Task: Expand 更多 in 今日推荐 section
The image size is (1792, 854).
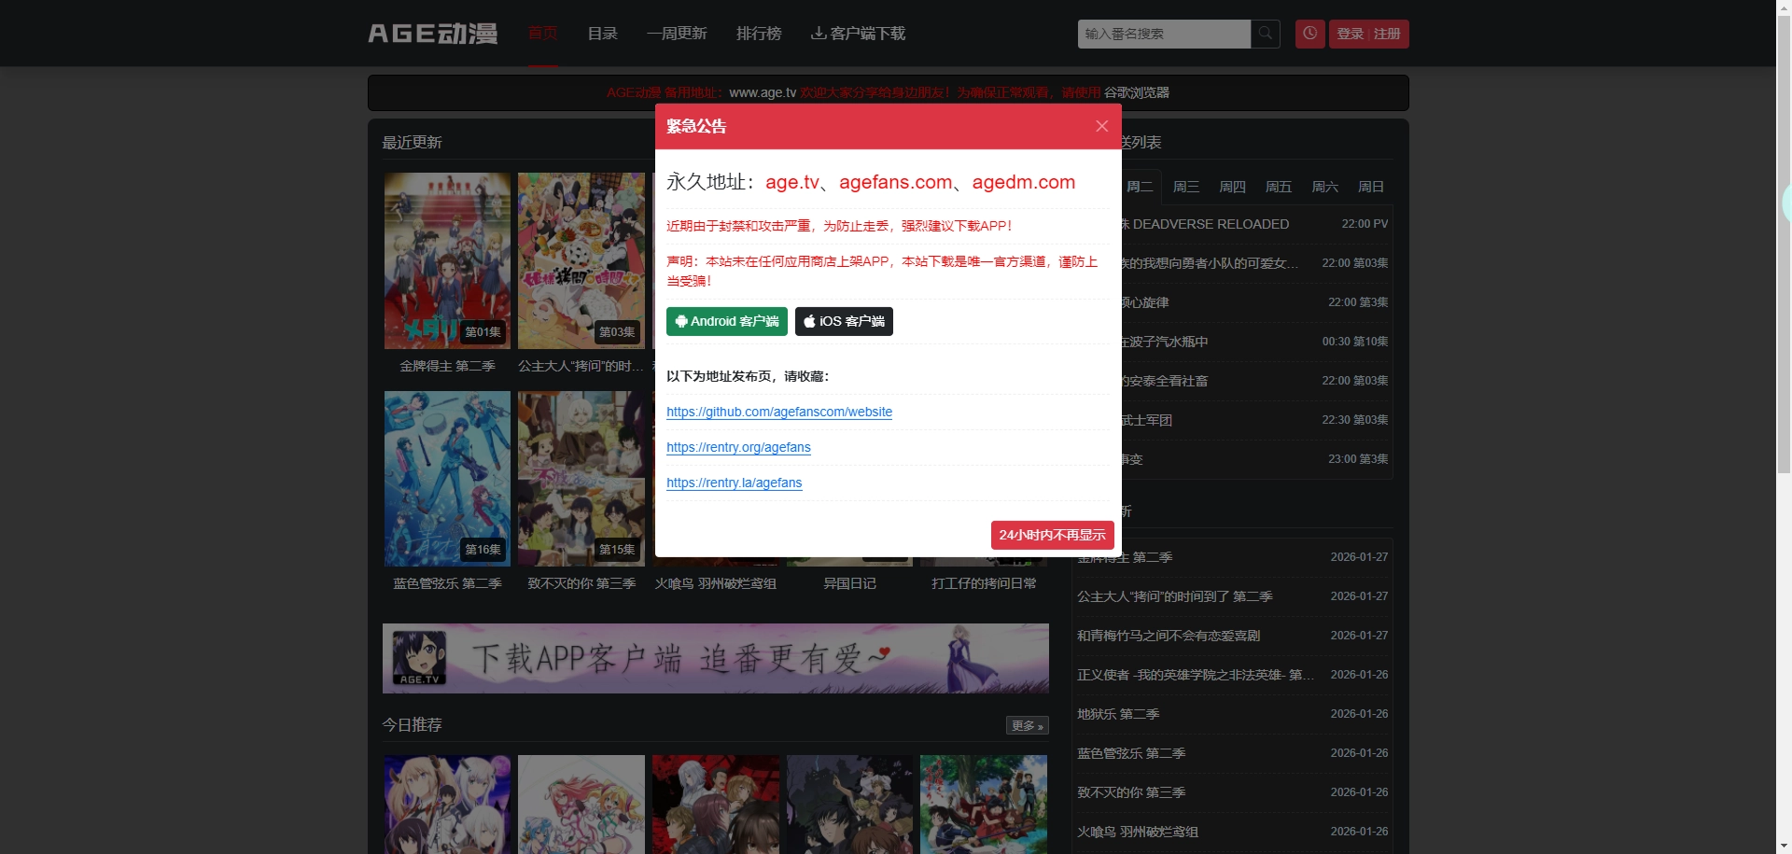Action: (1027, 725)
